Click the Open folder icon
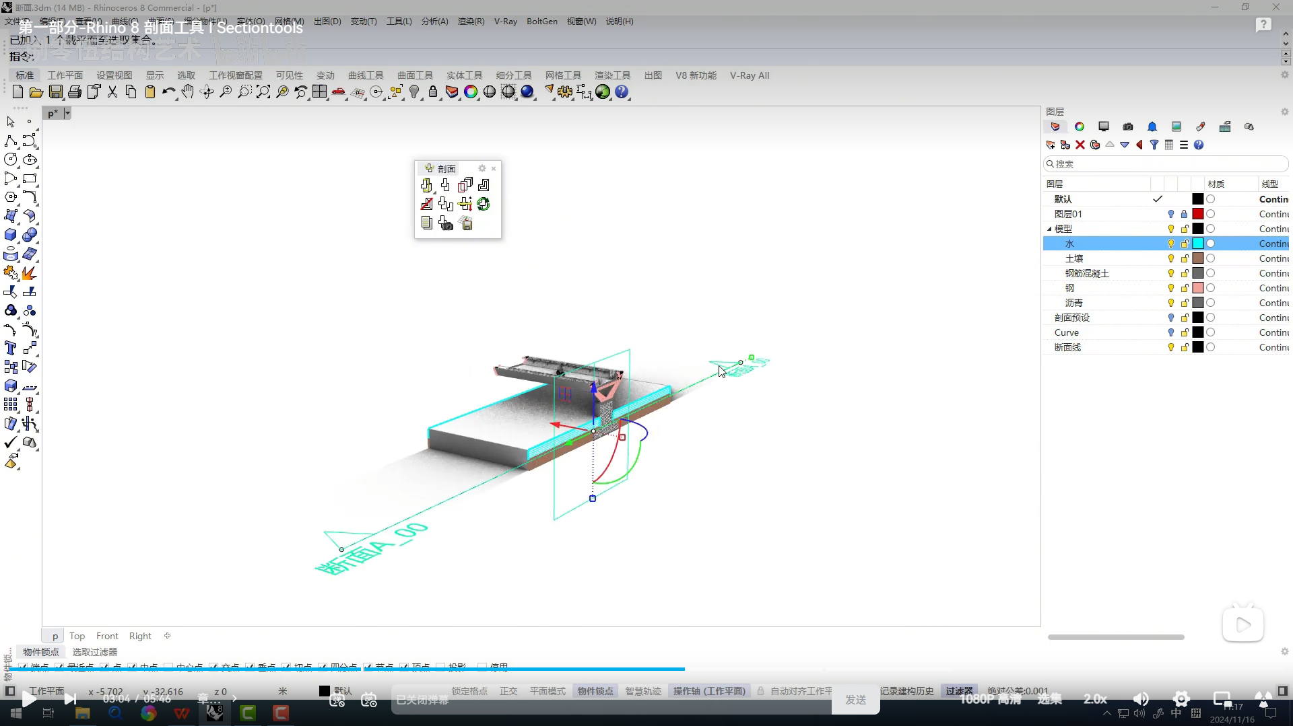The image size is (1293, 726). (36, 92)
